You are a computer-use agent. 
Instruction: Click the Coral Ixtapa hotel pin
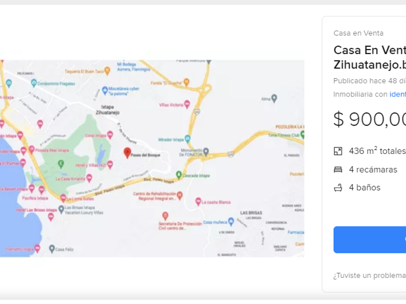110,135
